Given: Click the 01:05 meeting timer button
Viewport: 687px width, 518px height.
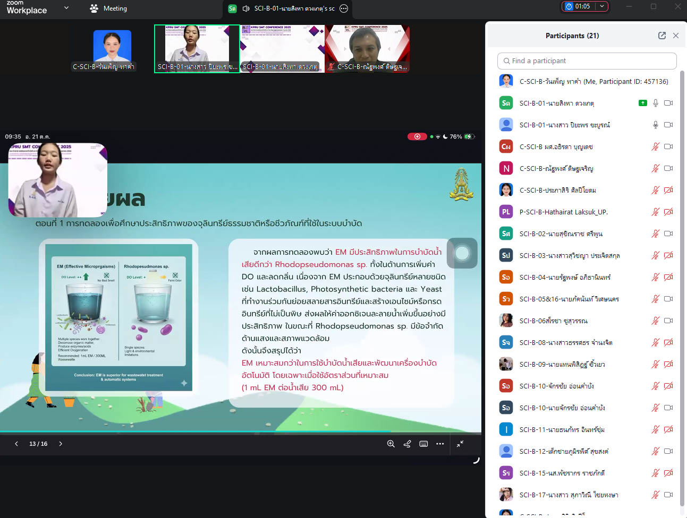Looking at the screenshot, I should pos(578,6).
